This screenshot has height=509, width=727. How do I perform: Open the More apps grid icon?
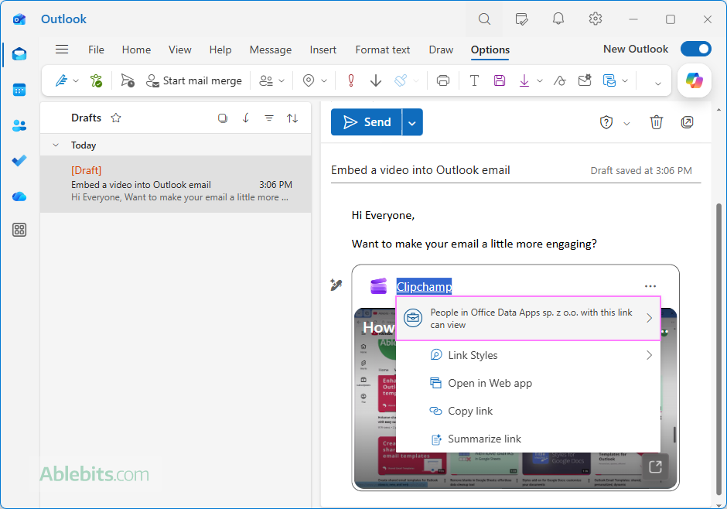click(x=19, y=230)
